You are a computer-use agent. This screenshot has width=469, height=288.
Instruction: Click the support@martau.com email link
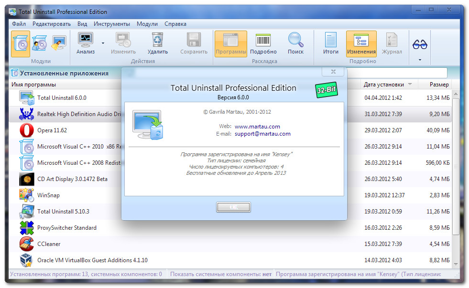(262, 134)
